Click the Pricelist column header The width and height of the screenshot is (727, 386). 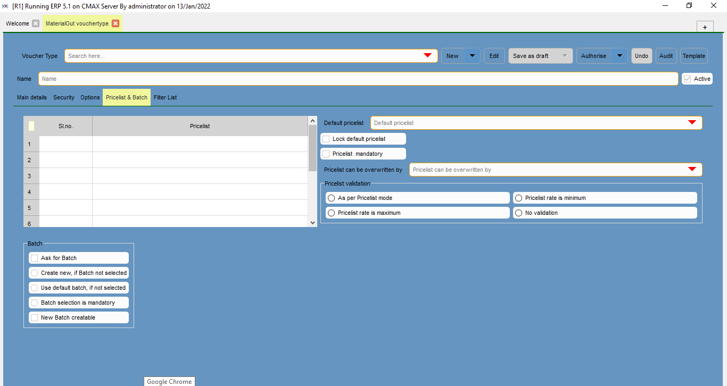tap(200, 126)
